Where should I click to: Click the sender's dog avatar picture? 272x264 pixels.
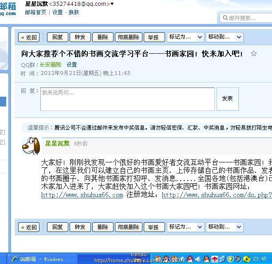(x=31, y=146)
